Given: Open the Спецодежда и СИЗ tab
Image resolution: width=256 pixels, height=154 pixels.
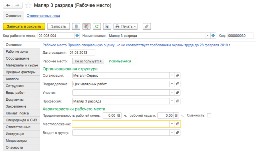Looking at the screenshot, I should coord(21,120).
